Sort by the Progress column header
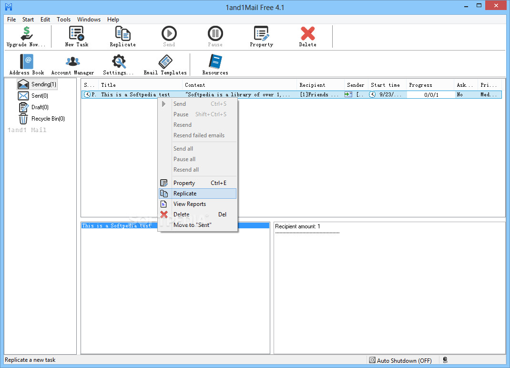 430,85
